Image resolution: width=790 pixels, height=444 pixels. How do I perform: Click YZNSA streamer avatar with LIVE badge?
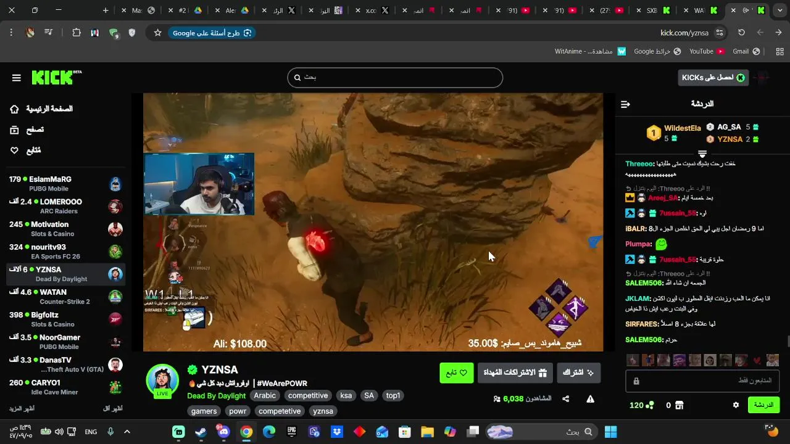coord(162,380)
